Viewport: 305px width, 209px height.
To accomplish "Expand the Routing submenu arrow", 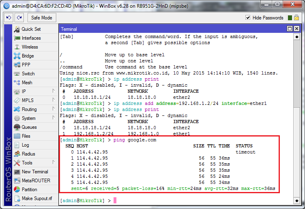I will pos(54,109).
